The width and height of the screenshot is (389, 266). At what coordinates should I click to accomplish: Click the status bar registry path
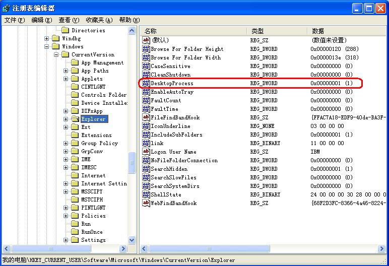(x=118, y=260)
